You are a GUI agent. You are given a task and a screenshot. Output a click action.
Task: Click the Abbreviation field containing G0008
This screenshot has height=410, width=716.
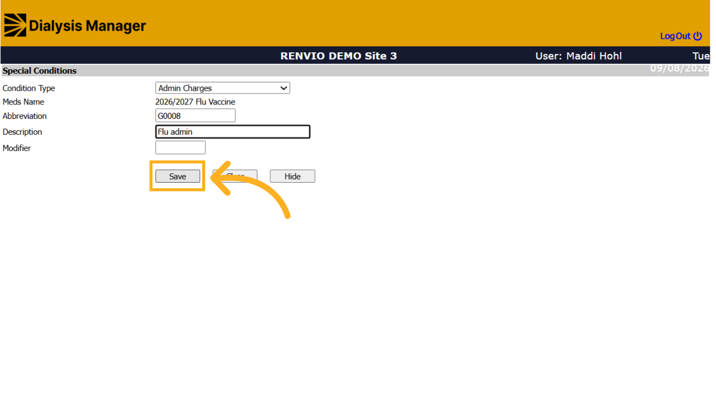195,116
